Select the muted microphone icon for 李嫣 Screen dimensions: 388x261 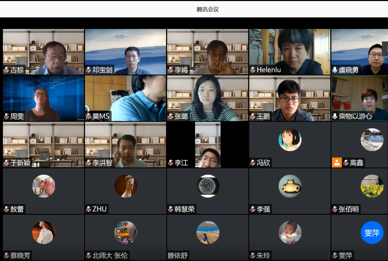click(171, 70)
